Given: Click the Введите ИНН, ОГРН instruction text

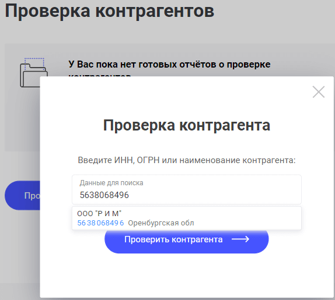Looking at the screenshot, I should coord(187,160).
